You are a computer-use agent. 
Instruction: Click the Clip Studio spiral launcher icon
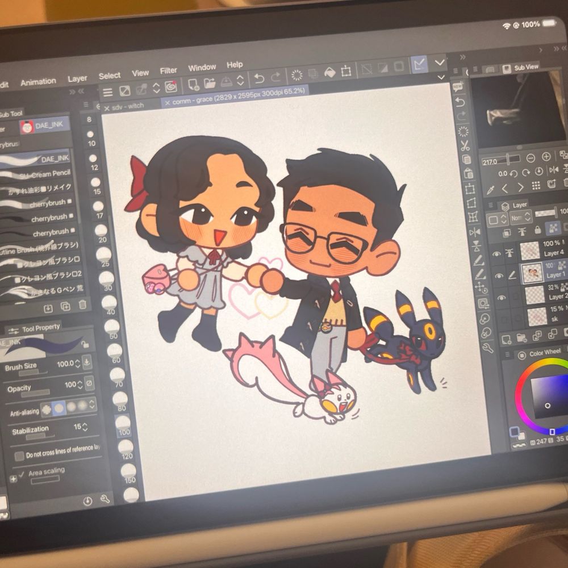171,86
